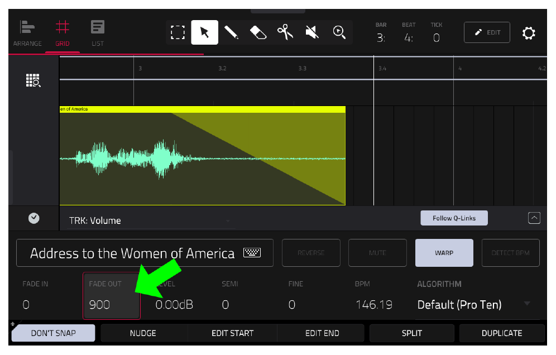The width and height of the screenshot is (556, 355).
Task: Click the Detect BPM button
Action: tap(511, 253)
